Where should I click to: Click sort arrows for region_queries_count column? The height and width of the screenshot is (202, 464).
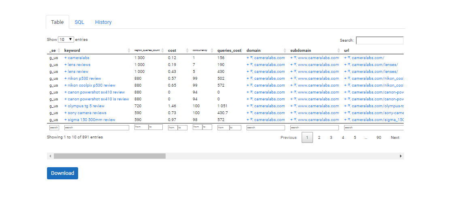(x=162, y=51)
